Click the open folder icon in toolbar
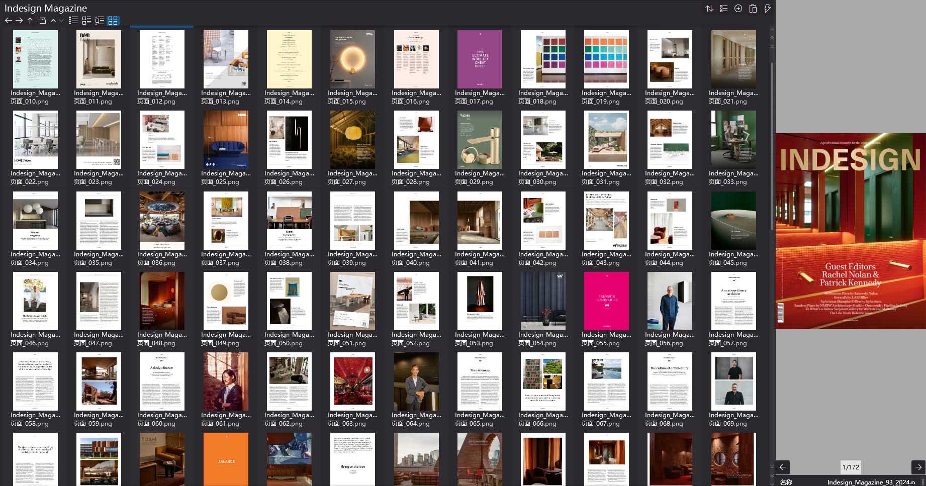 point(42,21)
